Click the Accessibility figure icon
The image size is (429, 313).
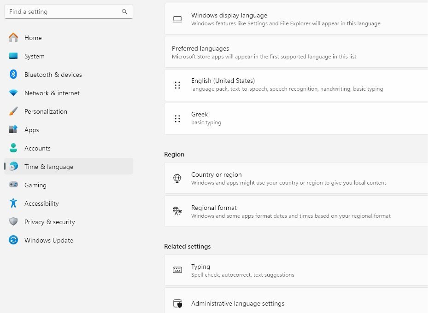coord(13,203)
